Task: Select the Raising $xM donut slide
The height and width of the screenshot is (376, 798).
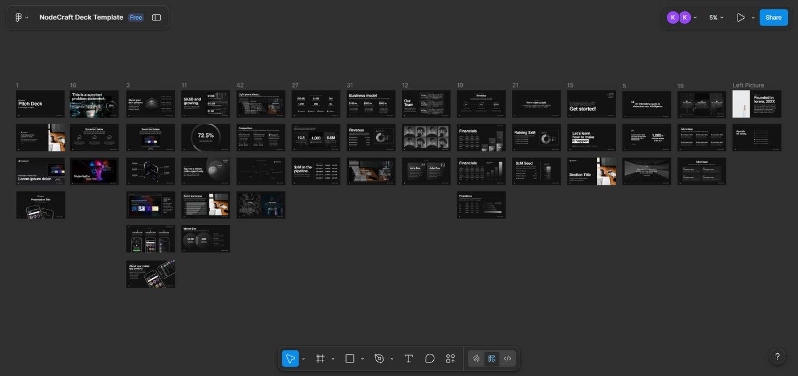Action: [x=536, y=138]
